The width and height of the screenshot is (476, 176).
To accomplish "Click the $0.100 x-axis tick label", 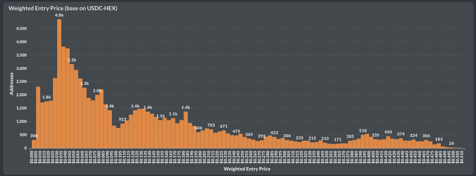I will point(116,157).
